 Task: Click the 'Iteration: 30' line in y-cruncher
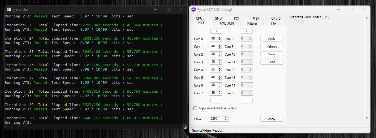point(84,118)
